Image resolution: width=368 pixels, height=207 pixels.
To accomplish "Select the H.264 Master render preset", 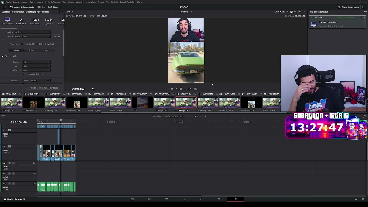I will [x=35, y=21].
